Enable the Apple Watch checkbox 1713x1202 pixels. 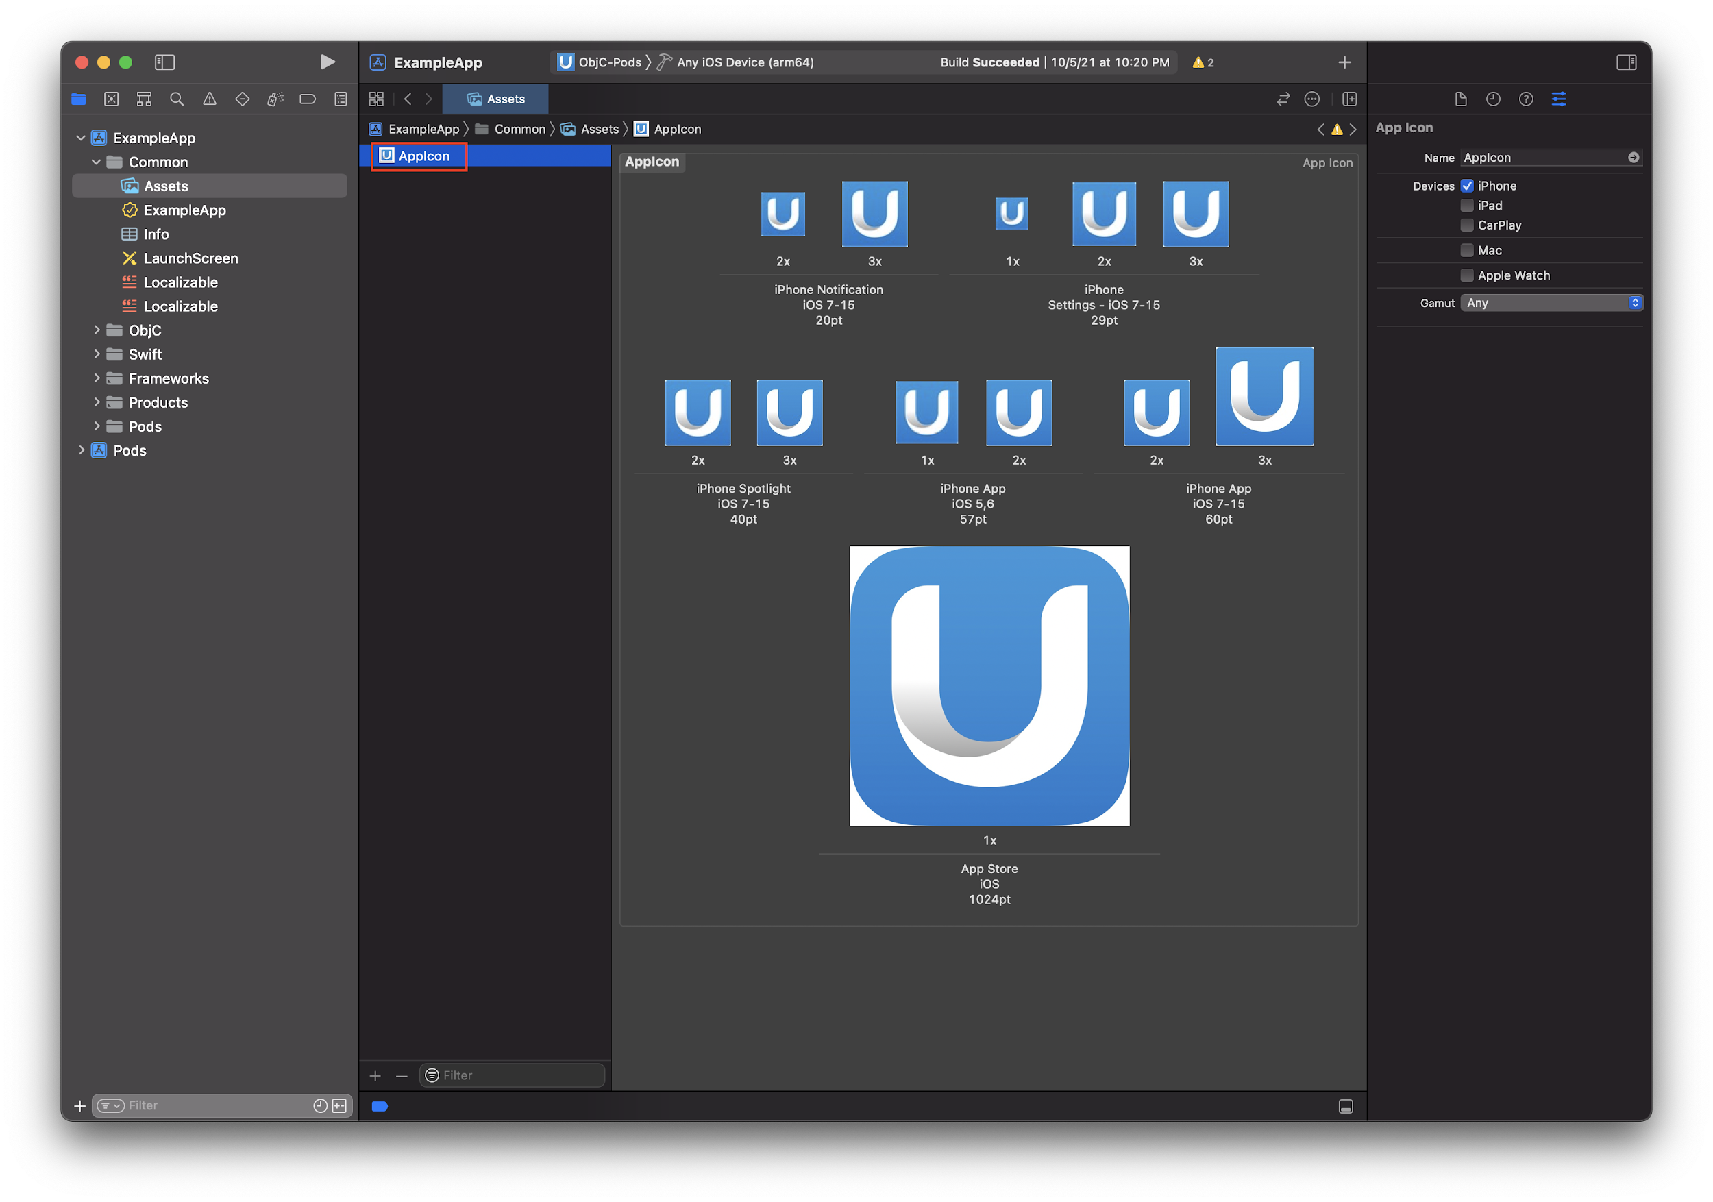point(1467,275)
